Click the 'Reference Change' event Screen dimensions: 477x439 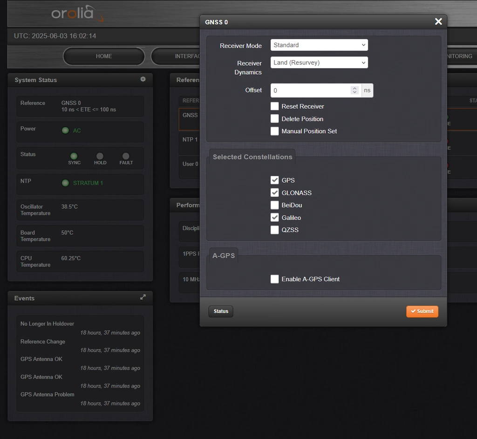[42, 342]
